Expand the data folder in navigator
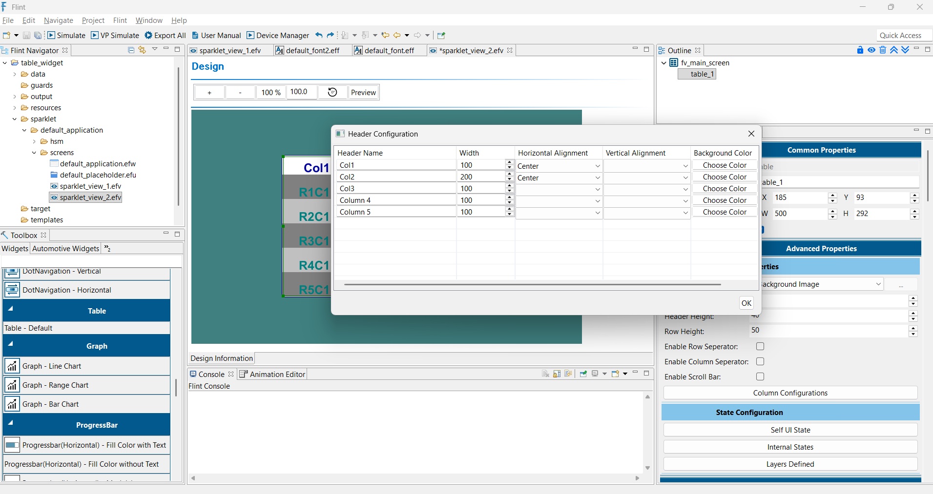Viewport: 933px width, 494px height. 15,74
